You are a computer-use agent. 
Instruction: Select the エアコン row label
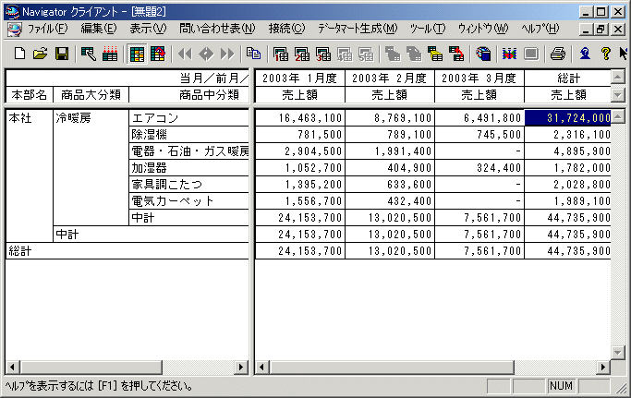click(x=189, y=118)
